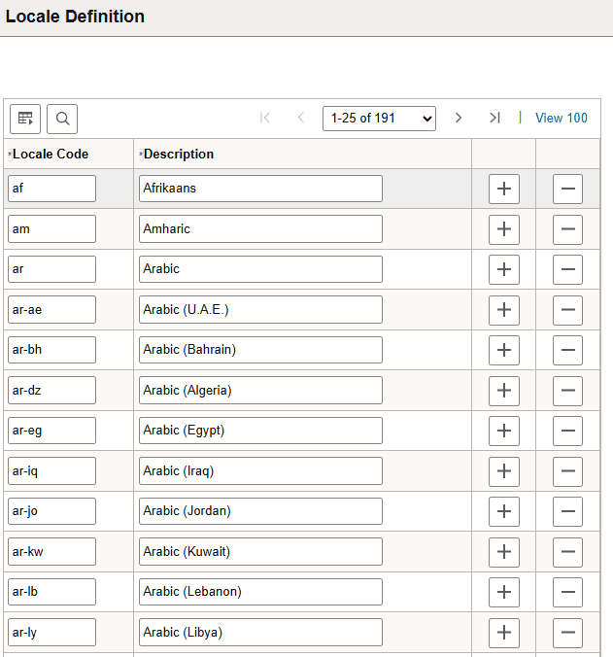Go to next page of rows

(x=459, y=118)
